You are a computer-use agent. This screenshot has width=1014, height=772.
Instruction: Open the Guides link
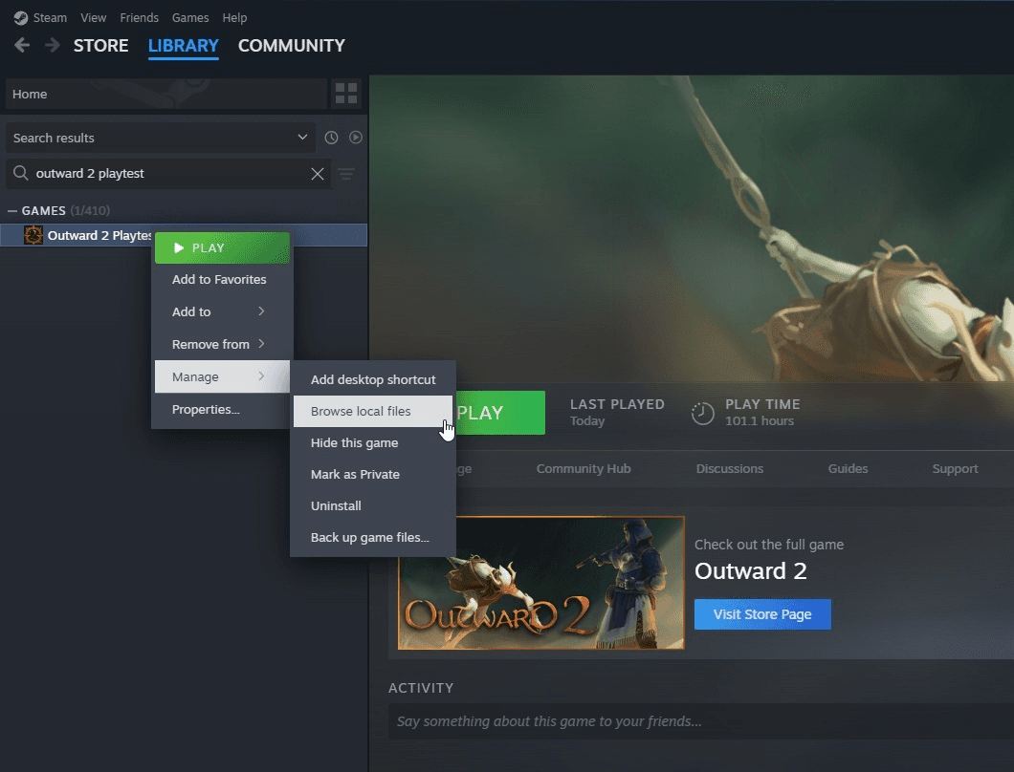(848, 469)
